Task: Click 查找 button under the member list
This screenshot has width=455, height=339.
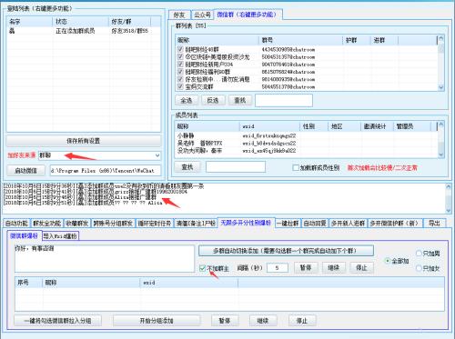Action: tap(187, 167)
